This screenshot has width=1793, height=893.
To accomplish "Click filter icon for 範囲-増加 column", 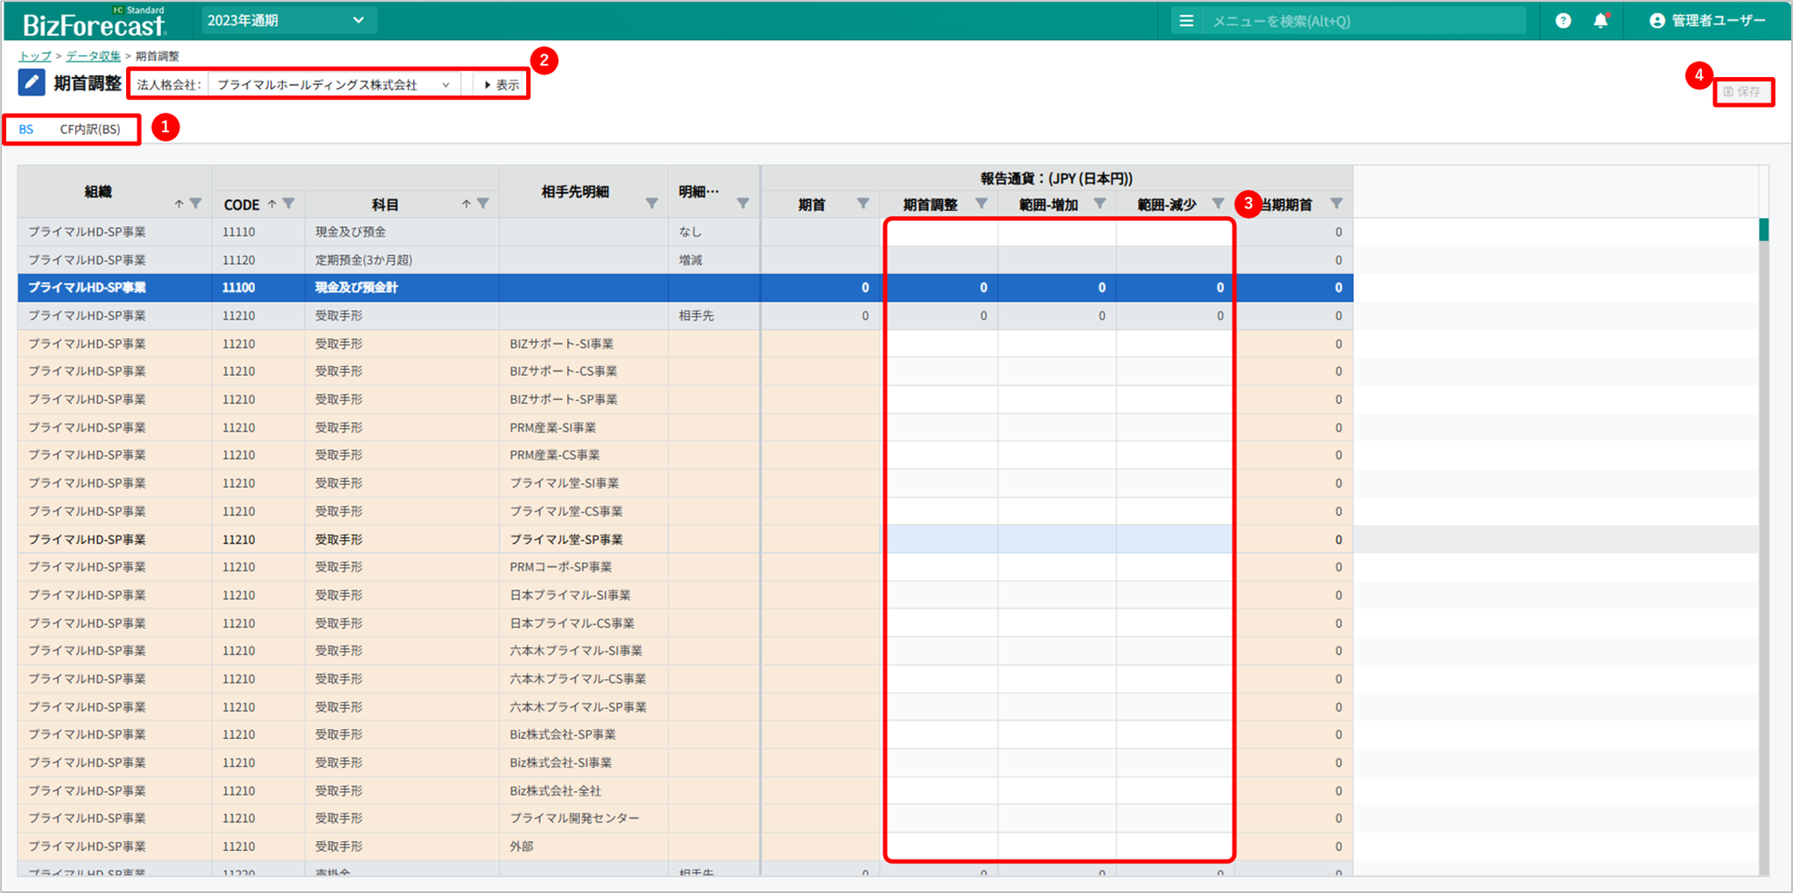I will pos(1100,204).
